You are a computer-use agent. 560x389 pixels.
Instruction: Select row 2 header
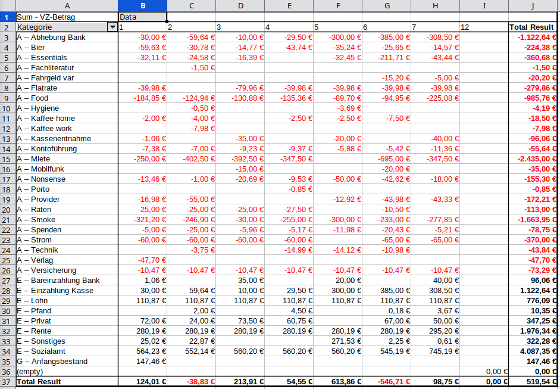[x=7, y=27]
